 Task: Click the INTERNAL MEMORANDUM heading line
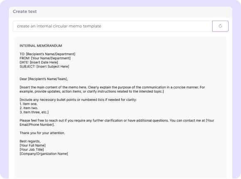point(41,46)
